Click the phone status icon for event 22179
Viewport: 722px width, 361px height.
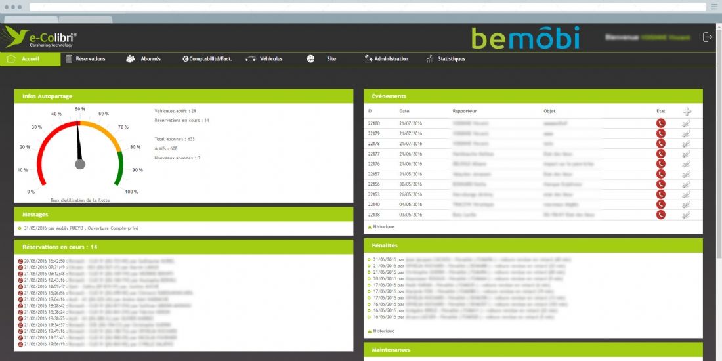pyautogui.click(x=661, y=133)
